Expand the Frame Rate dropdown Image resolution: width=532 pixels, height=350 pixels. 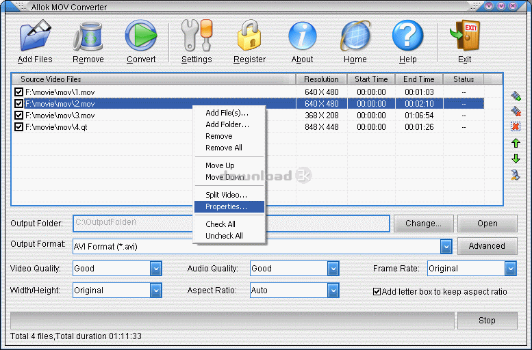510,269
